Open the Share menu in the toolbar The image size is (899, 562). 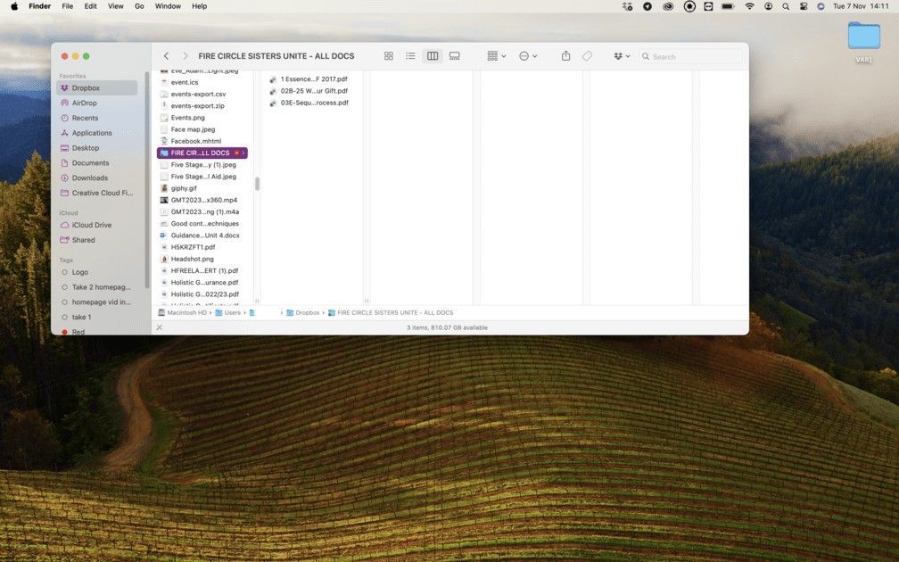tap(565, 55)
